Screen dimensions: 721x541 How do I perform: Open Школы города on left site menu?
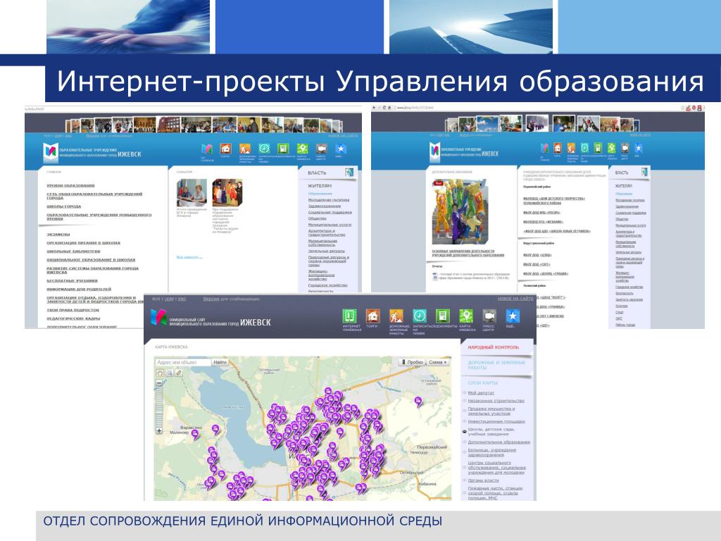pos(63,206)
